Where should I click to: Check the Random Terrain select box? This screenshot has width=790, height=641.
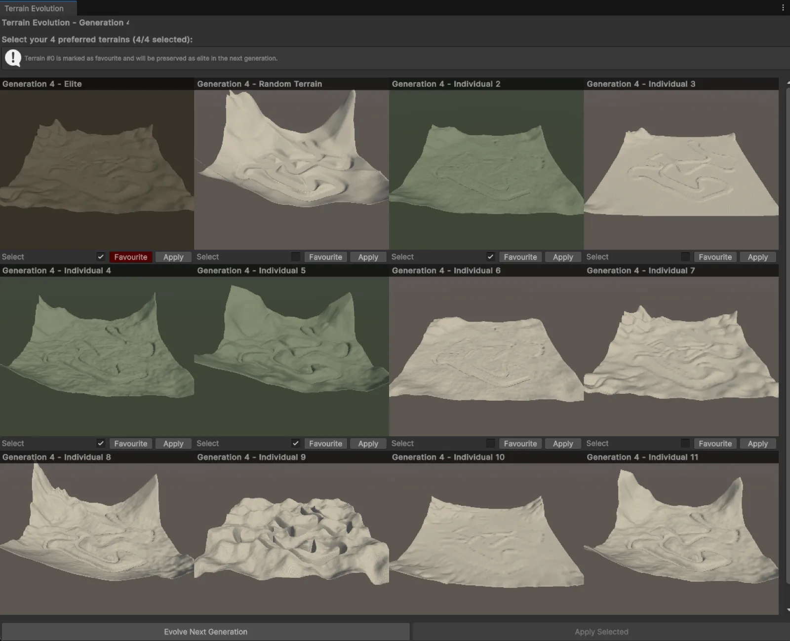click(x=296, y=257)
